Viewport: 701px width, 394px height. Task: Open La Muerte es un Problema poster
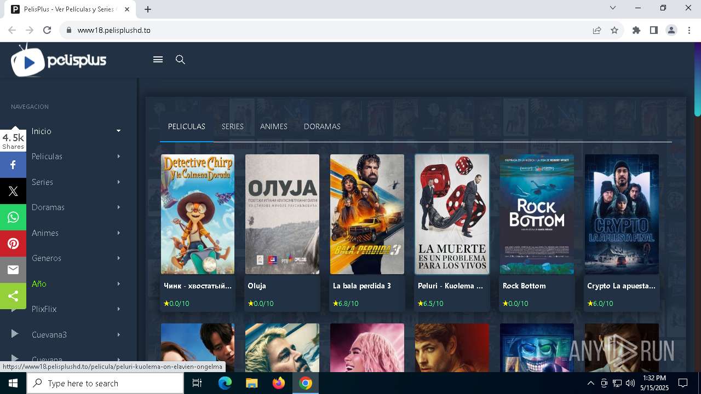pyautogui.click(x=452, y=214)
